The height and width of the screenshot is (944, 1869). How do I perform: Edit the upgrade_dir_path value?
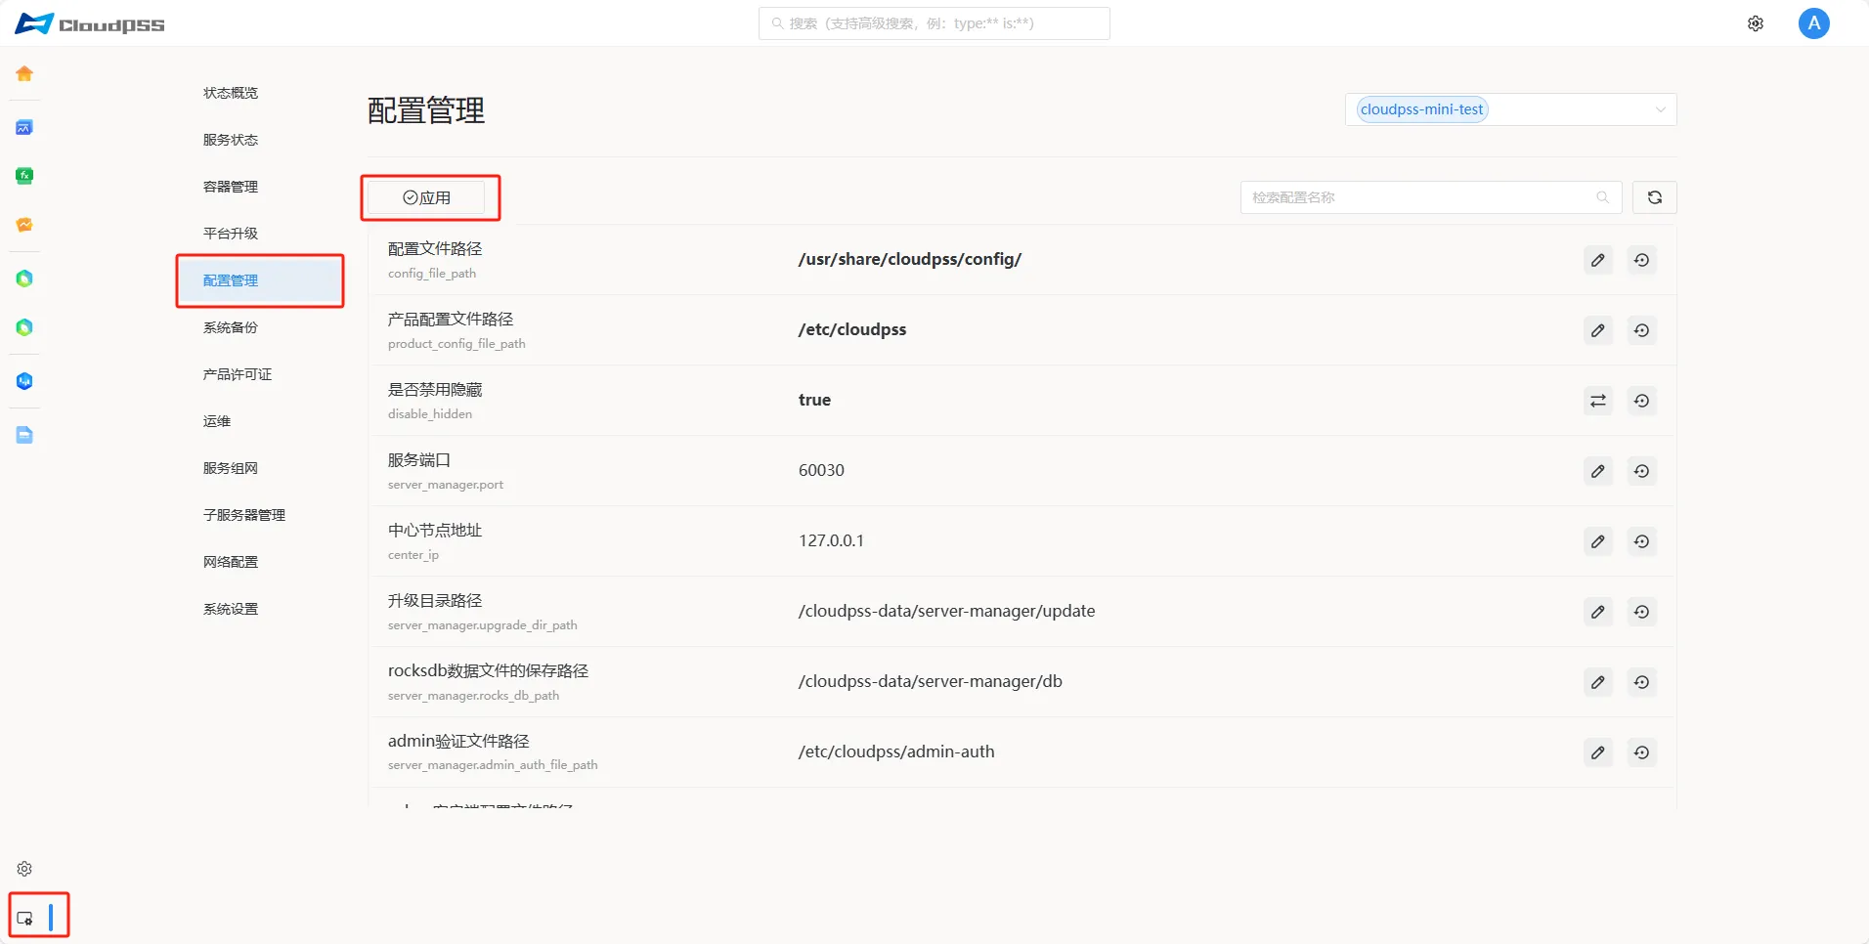[1598, 612]
